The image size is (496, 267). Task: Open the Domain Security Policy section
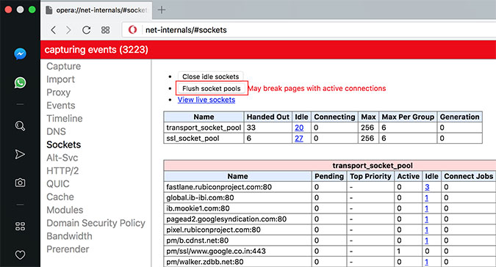tap(96, 223)
